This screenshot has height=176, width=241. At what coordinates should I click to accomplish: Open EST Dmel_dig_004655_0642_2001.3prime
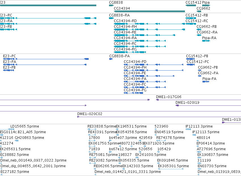coord(33,166)
